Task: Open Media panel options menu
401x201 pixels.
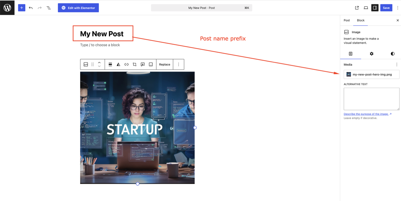Action: (x=397, y=64)
